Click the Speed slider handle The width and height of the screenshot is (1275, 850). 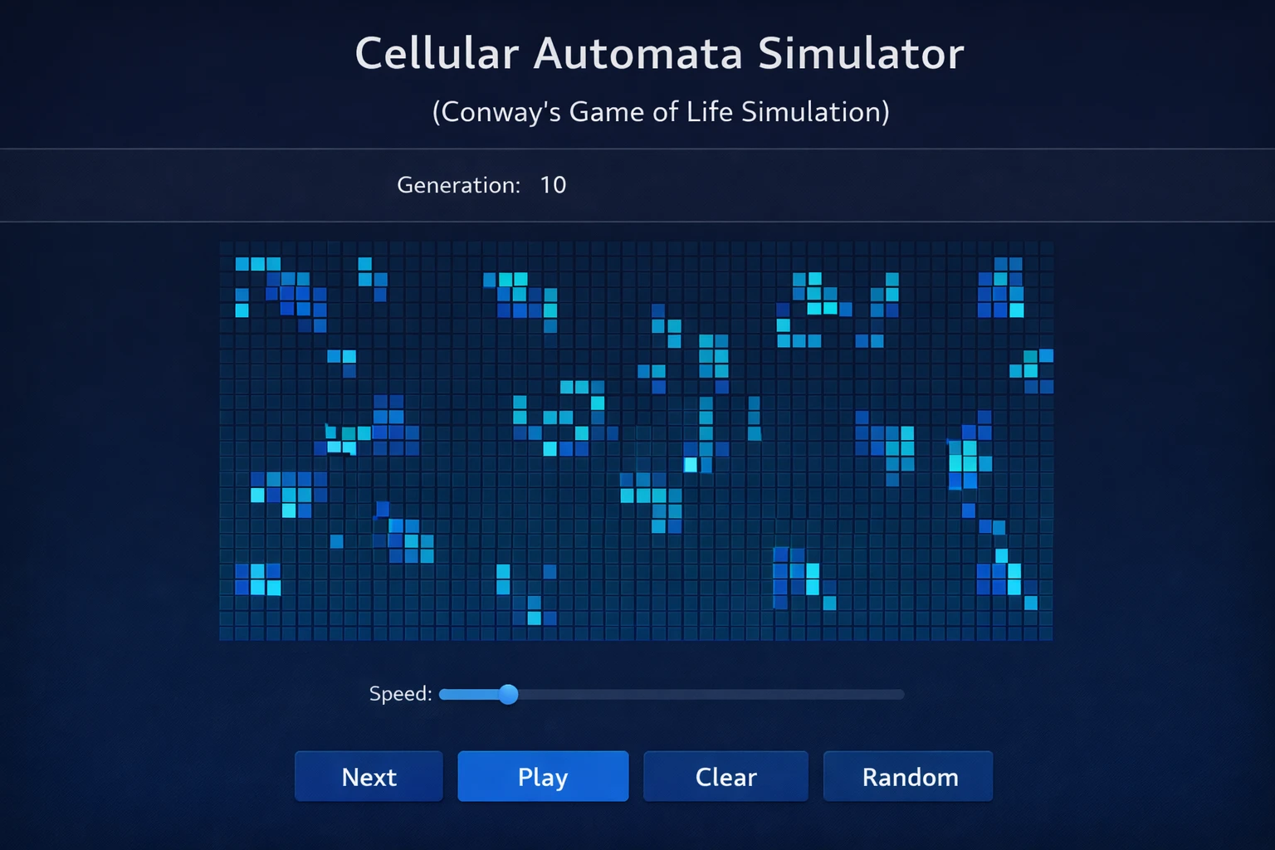tap(509, 694)
